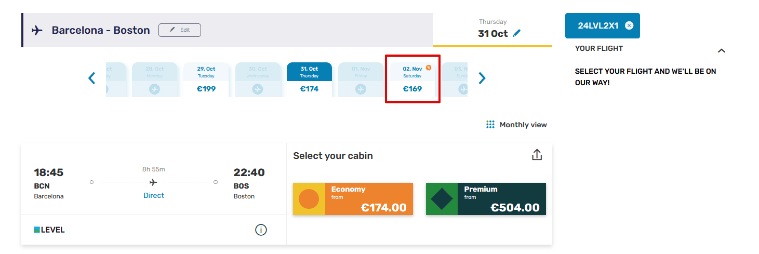Click the share icon in cabin panel
The height and width of the screenshot is (254, 759).
click(537, 155)
